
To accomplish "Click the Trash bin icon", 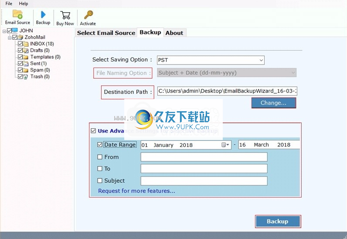I will (26, 77).
